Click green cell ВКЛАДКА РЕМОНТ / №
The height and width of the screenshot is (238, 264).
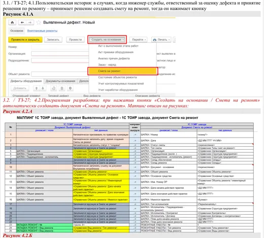45,225
